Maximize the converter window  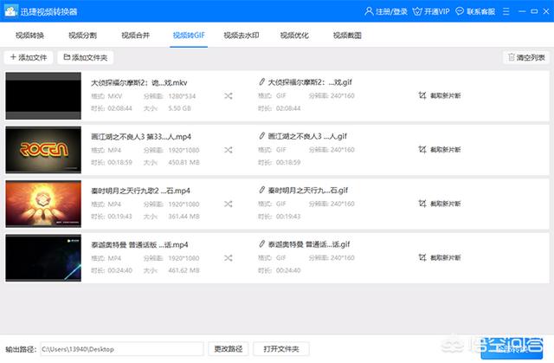534,11
